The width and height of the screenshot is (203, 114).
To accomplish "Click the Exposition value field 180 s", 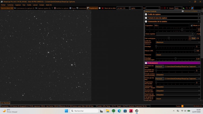I will (172, 26).
